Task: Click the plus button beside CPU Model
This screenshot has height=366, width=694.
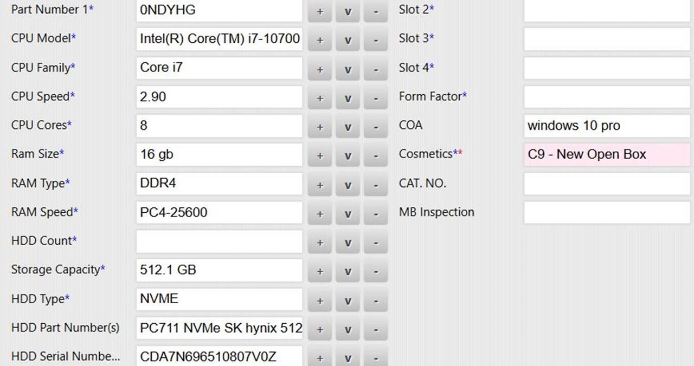Action: pyautogui.click(x=320, y=40)
